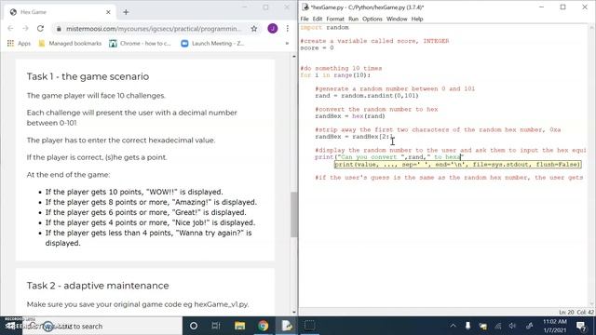Open the Apps shortcut in bookmarks bar
Image resolution: width=596 pixels, height=335 pixels.
click(x=19, y=44)
